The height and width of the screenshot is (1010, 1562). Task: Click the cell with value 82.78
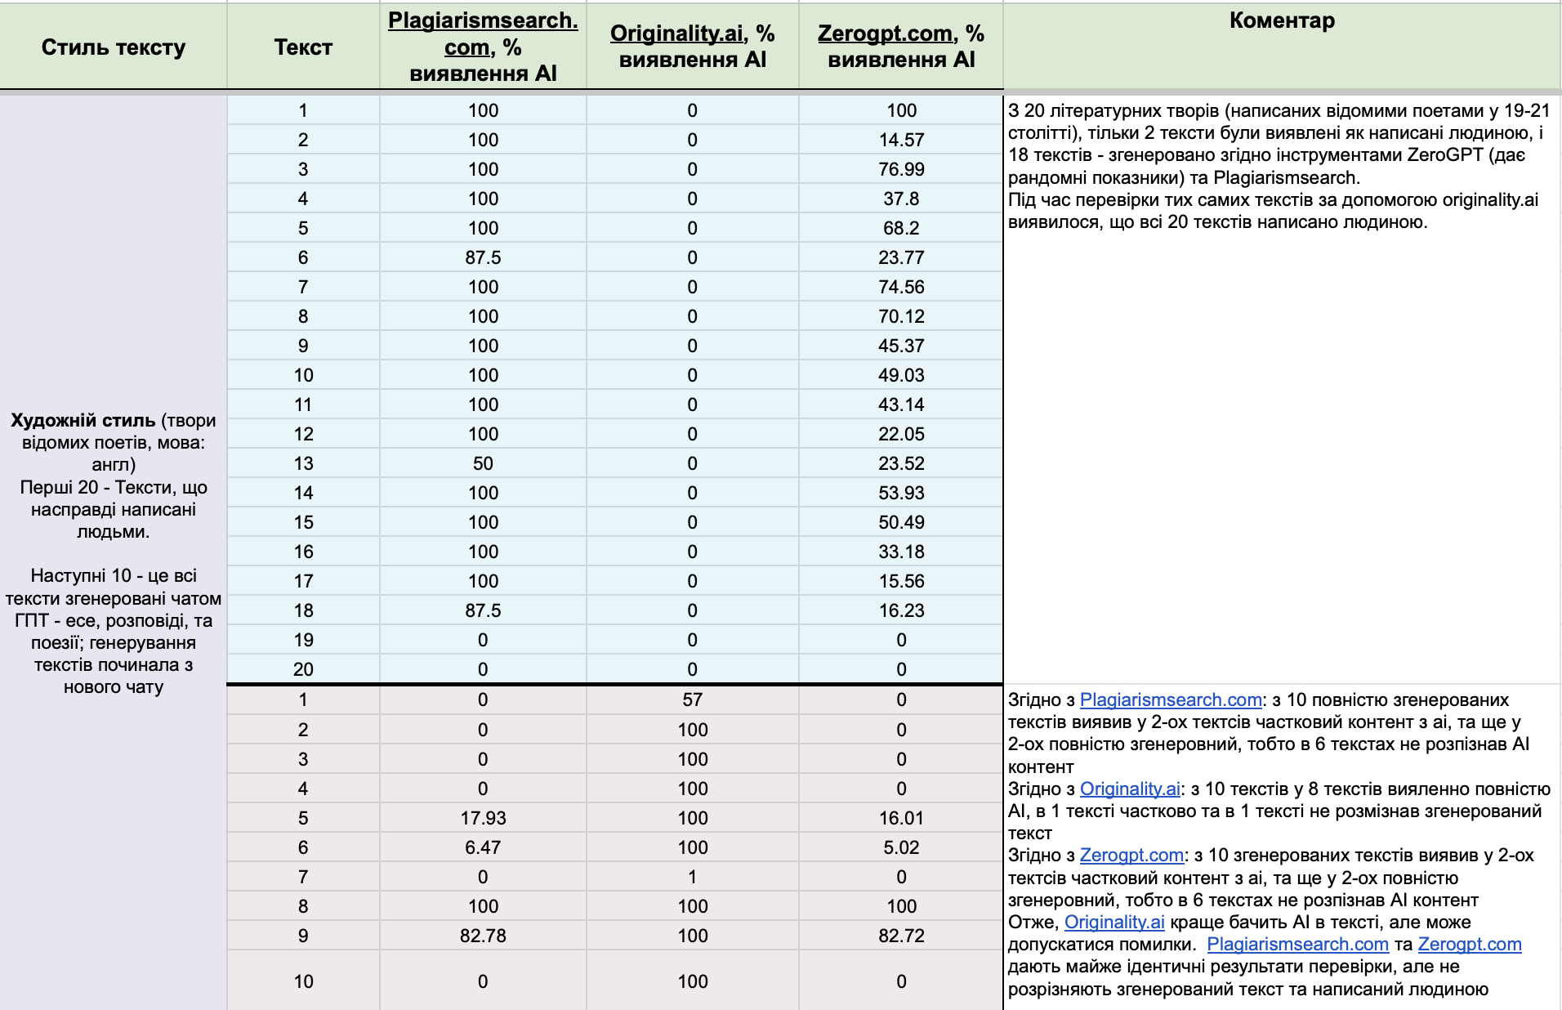483,936
